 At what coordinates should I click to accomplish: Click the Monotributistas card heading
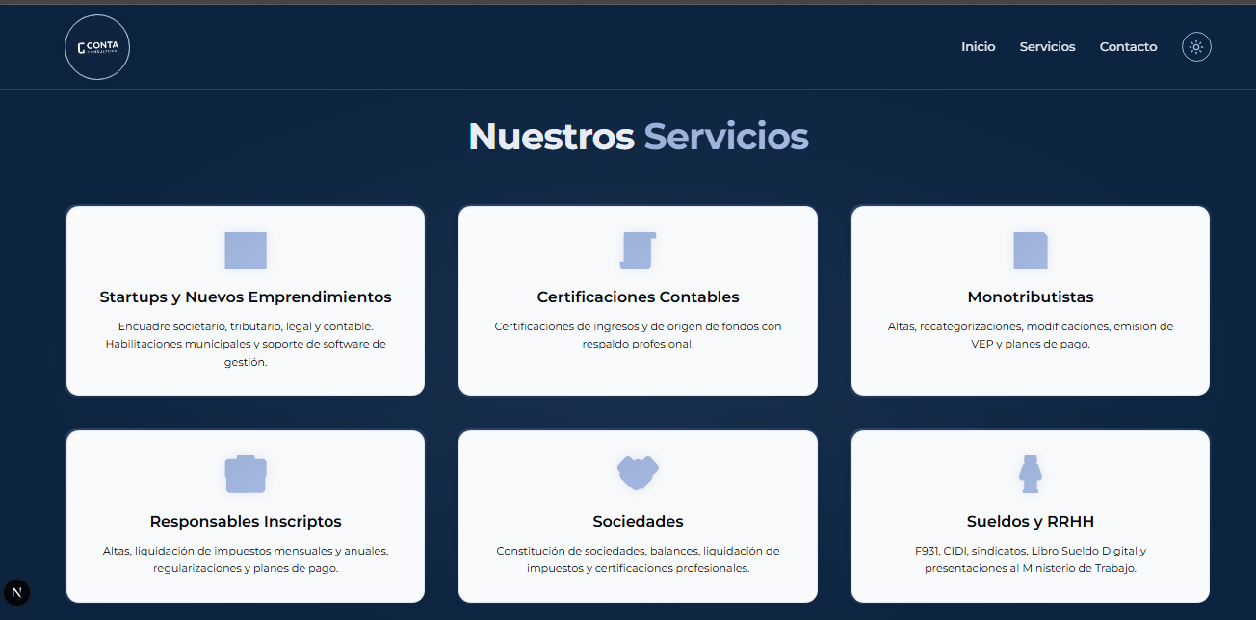[1030, 297]
